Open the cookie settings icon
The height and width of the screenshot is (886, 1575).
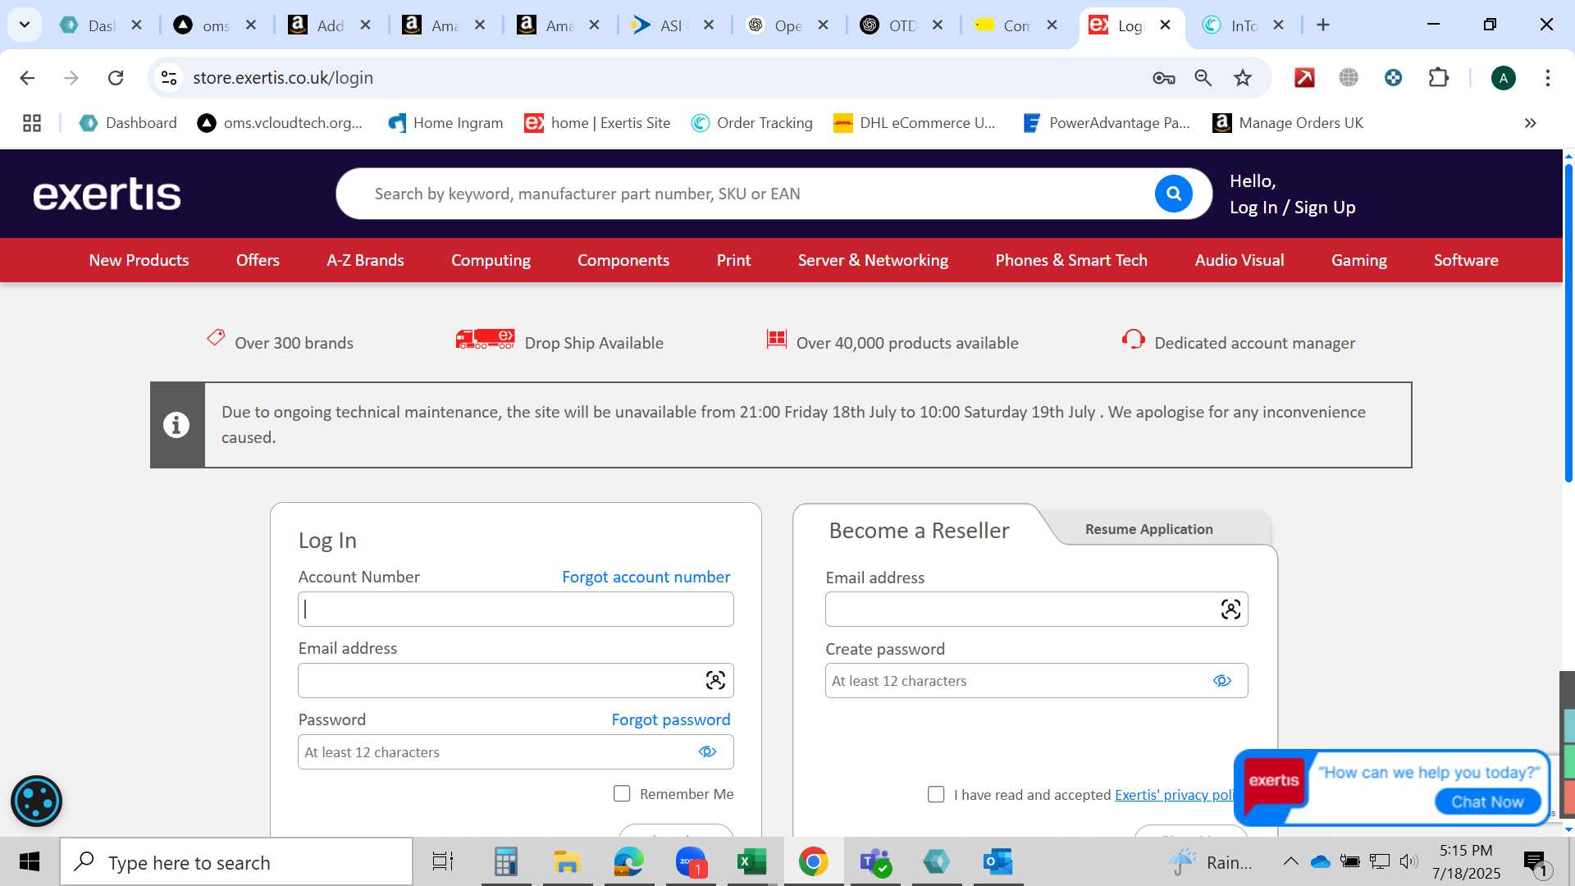(x=36, y=801)
